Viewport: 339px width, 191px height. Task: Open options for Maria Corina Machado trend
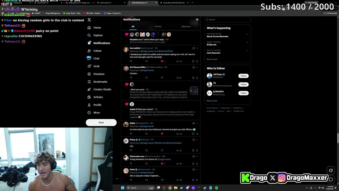click(x=247, y=34)
